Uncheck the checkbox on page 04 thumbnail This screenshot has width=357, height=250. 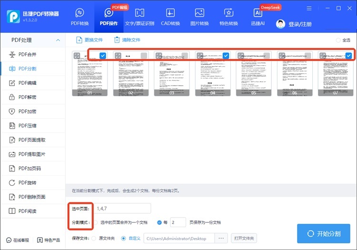tap(226, 56)
